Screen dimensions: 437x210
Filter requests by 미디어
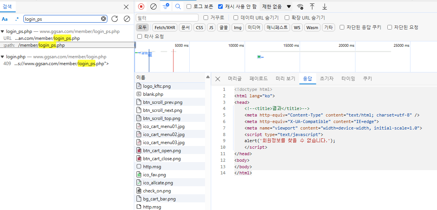(x=254, y=27)
